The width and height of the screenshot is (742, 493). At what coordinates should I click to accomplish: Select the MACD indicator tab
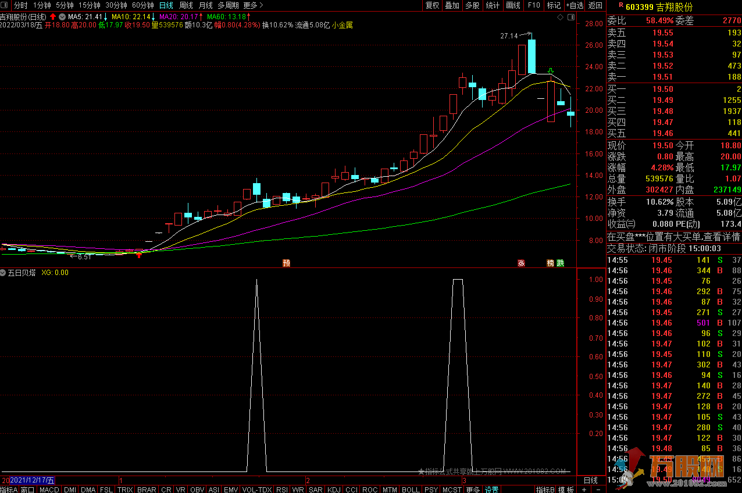tap(49, 490)
